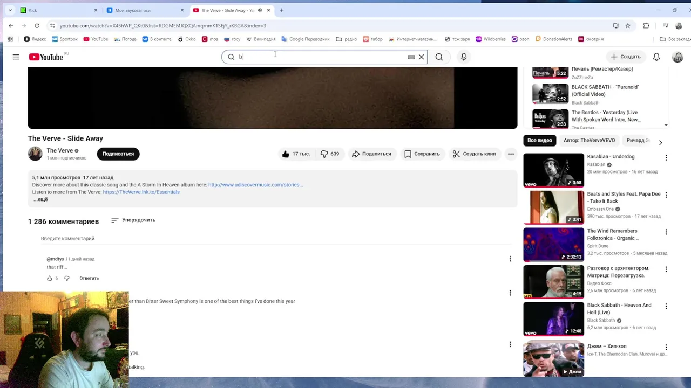The height and width of the screenshot is (388, 691).
Task: Go back with browser back arrow
Action: tap(11, 25)
